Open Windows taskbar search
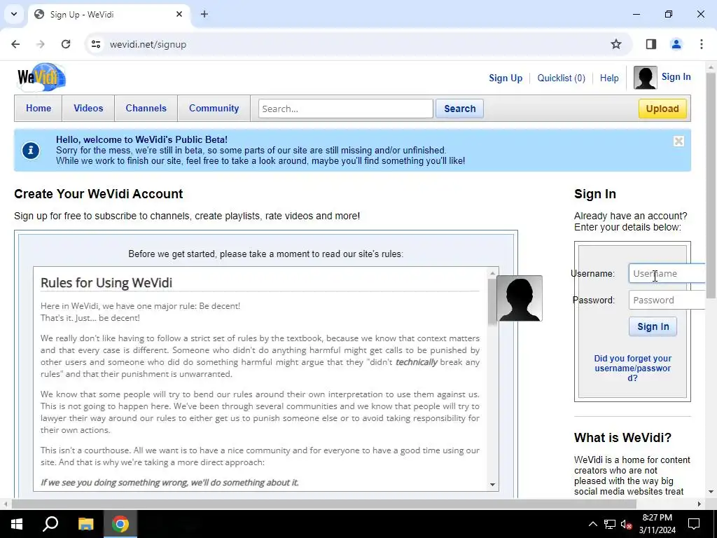 50,524
